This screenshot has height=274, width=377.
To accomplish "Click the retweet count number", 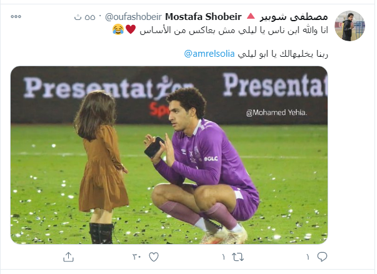I will 224,257.
